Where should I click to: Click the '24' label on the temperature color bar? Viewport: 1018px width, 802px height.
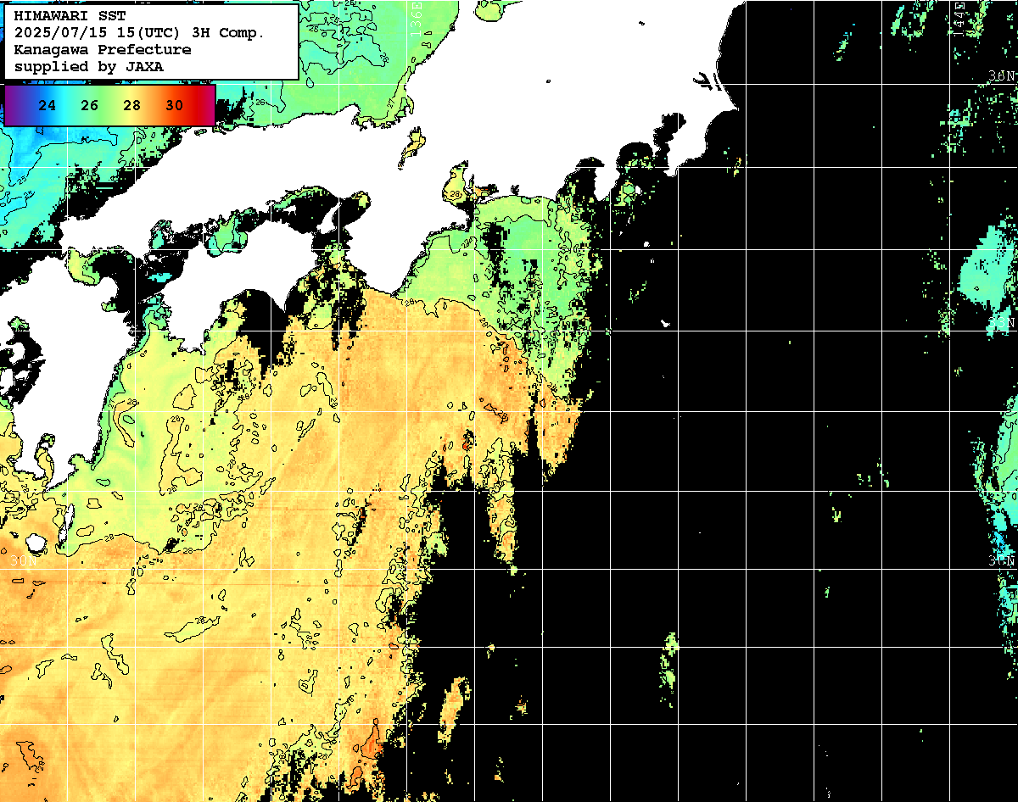(x=48, y=106)
